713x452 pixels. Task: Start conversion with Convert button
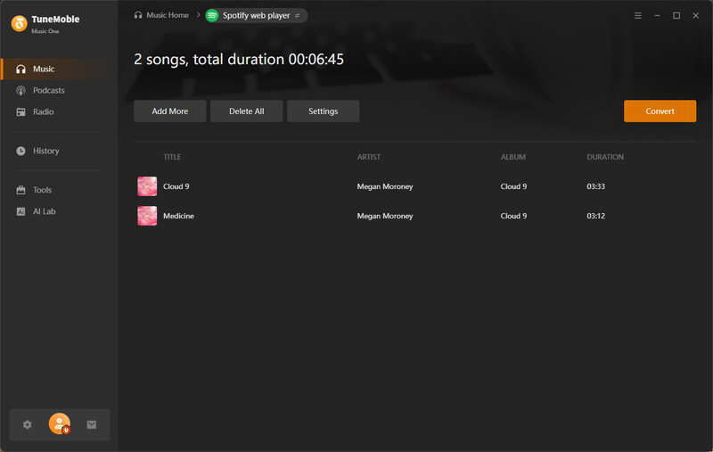[660, 111]
